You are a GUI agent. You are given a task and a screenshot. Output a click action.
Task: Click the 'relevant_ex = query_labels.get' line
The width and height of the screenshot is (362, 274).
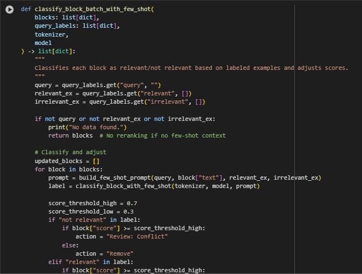pos(113,94)
